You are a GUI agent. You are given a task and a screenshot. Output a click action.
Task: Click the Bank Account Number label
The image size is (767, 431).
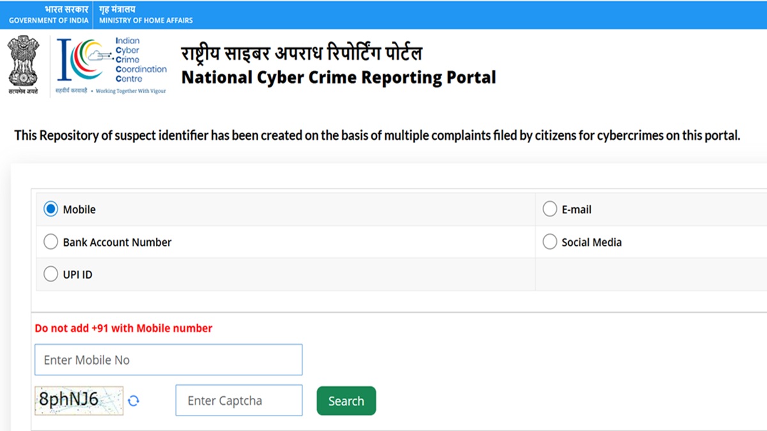(x=117, y=243)
